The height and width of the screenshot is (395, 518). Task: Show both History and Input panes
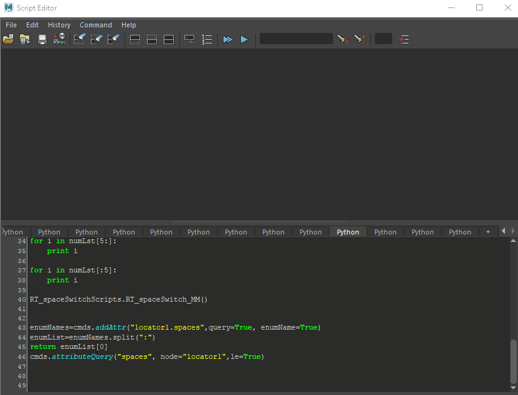[x=169, y=40]
